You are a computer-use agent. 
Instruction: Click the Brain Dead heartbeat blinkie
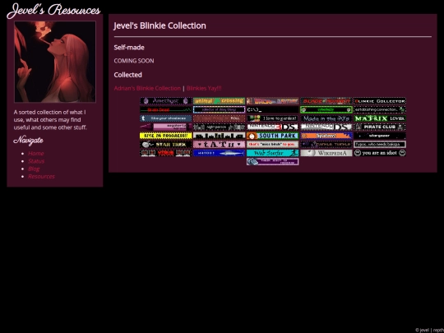[165, 109]
